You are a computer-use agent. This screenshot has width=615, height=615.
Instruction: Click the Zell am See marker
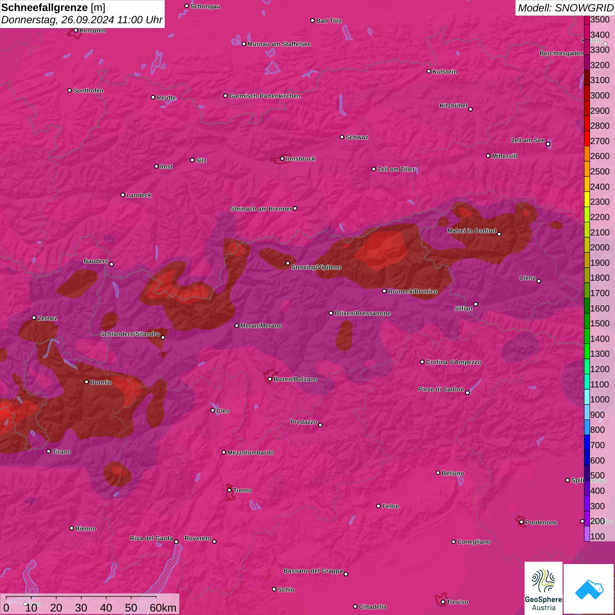548,144
